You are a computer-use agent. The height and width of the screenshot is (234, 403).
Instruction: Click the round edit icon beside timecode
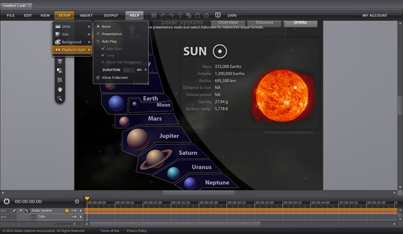(x=77, y=201)
